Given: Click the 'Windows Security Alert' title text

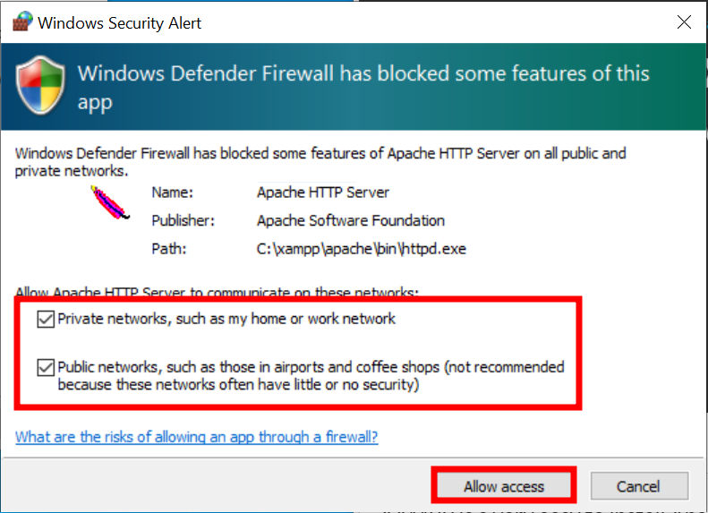Looking at the screenshot, I should tap(119, 22).
